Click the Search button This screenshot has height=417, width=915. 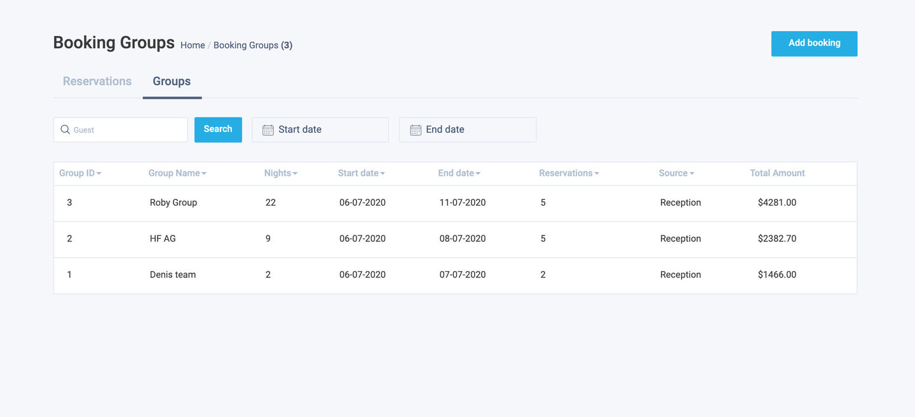pos(218,129)
